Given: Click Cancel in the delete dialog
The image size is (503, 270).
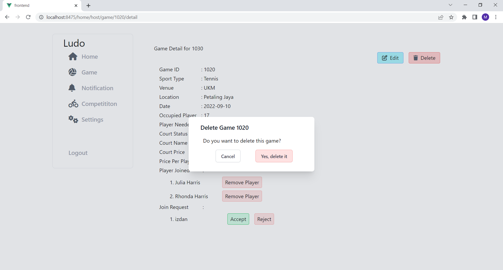Looking at the screenshot, I should point(228,156).
